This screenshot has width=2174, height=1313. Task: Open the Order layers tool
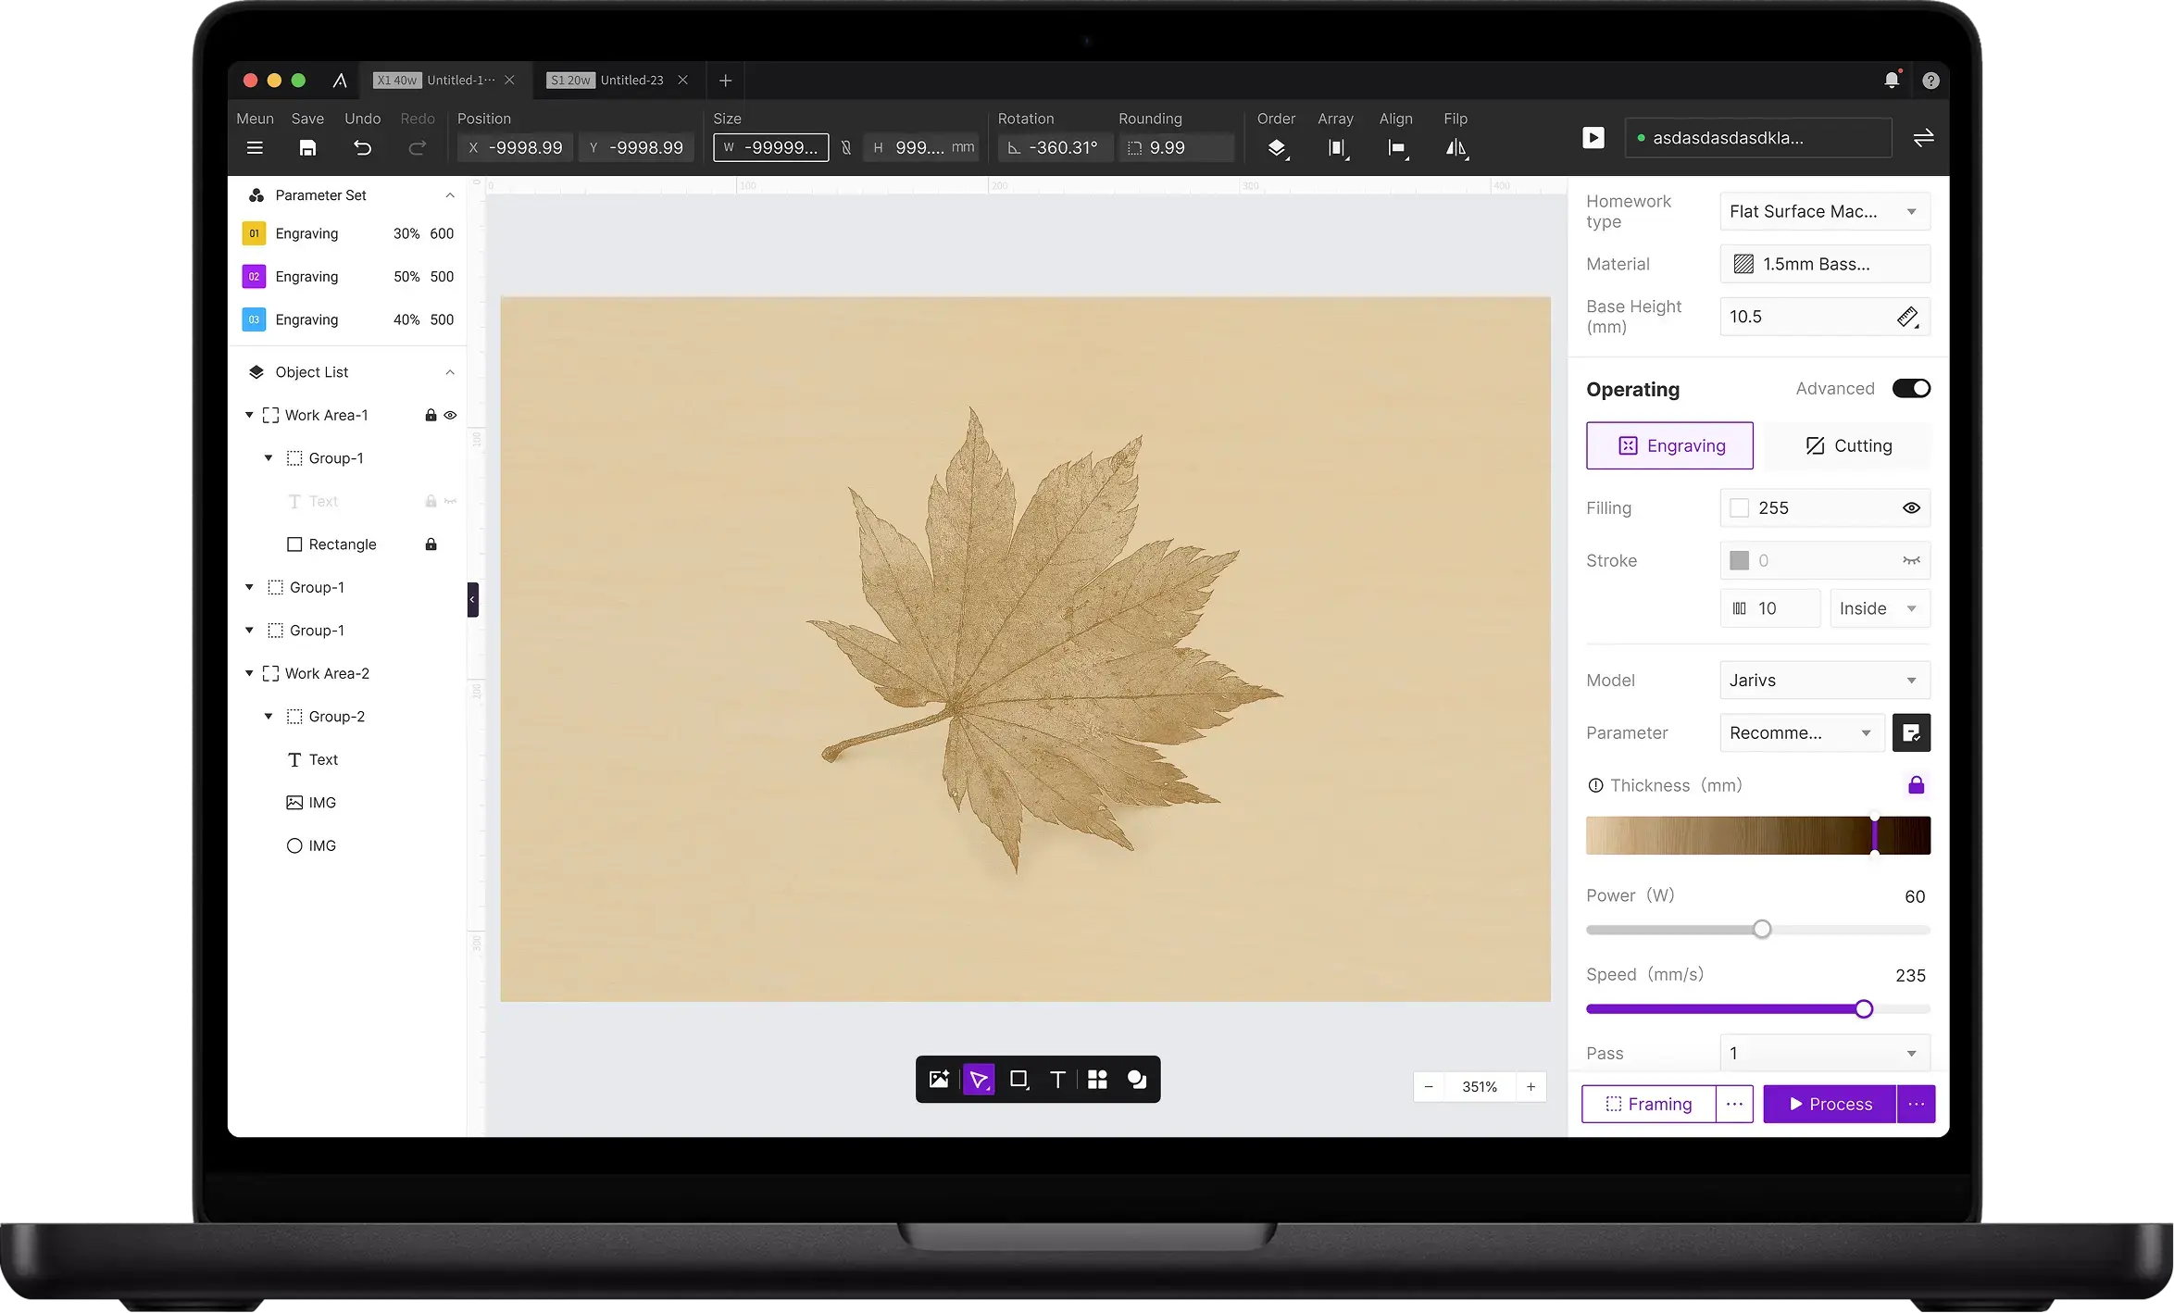pyautogui.click(x=1277, y=147)
